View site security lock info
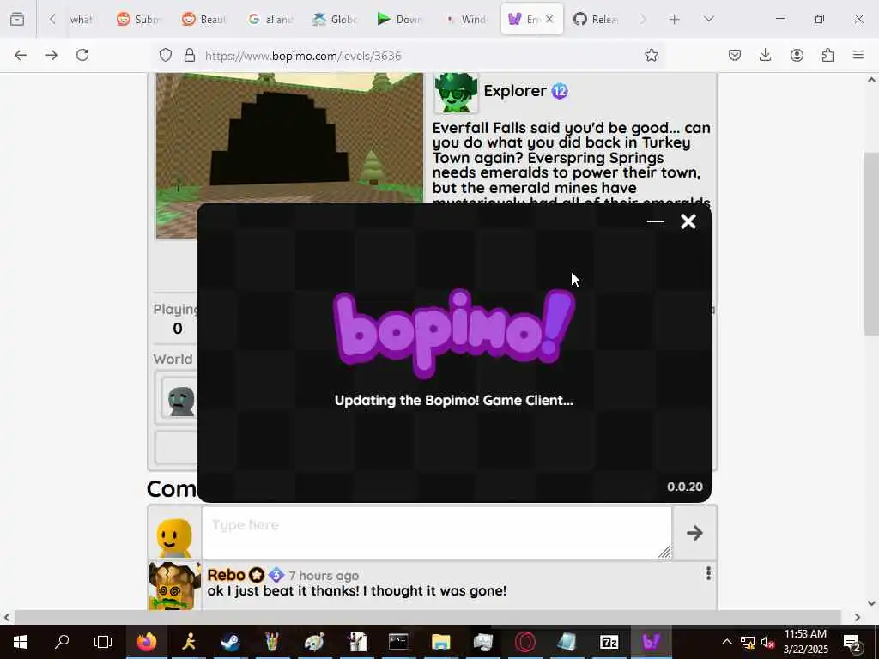Viewport: 879px width, 659px height. 190,55
